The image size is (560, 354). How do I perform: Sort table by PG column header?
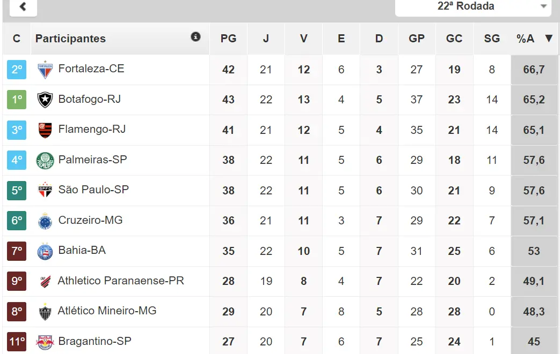pyautogui.click(x=228, y=39)
